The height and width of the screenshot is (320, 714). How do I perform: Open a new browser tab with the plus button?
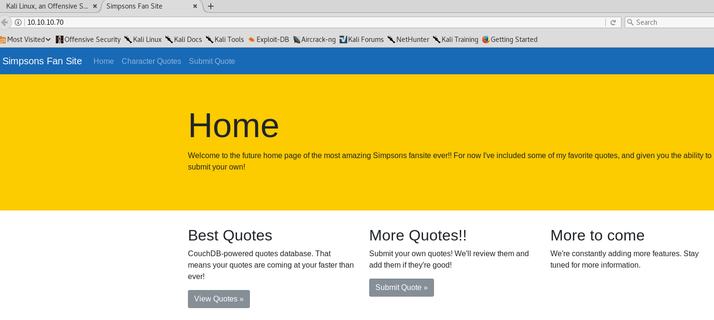pyautogui.click(x=210, y=6)
